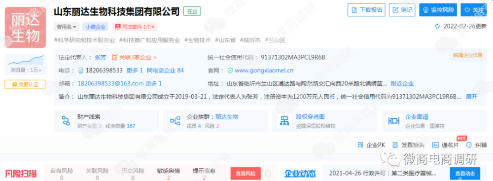Viewport: 493px width, 181px height.
Task: Click the 企业族群 enterprise group icon
Action: (x=175, y=120)
